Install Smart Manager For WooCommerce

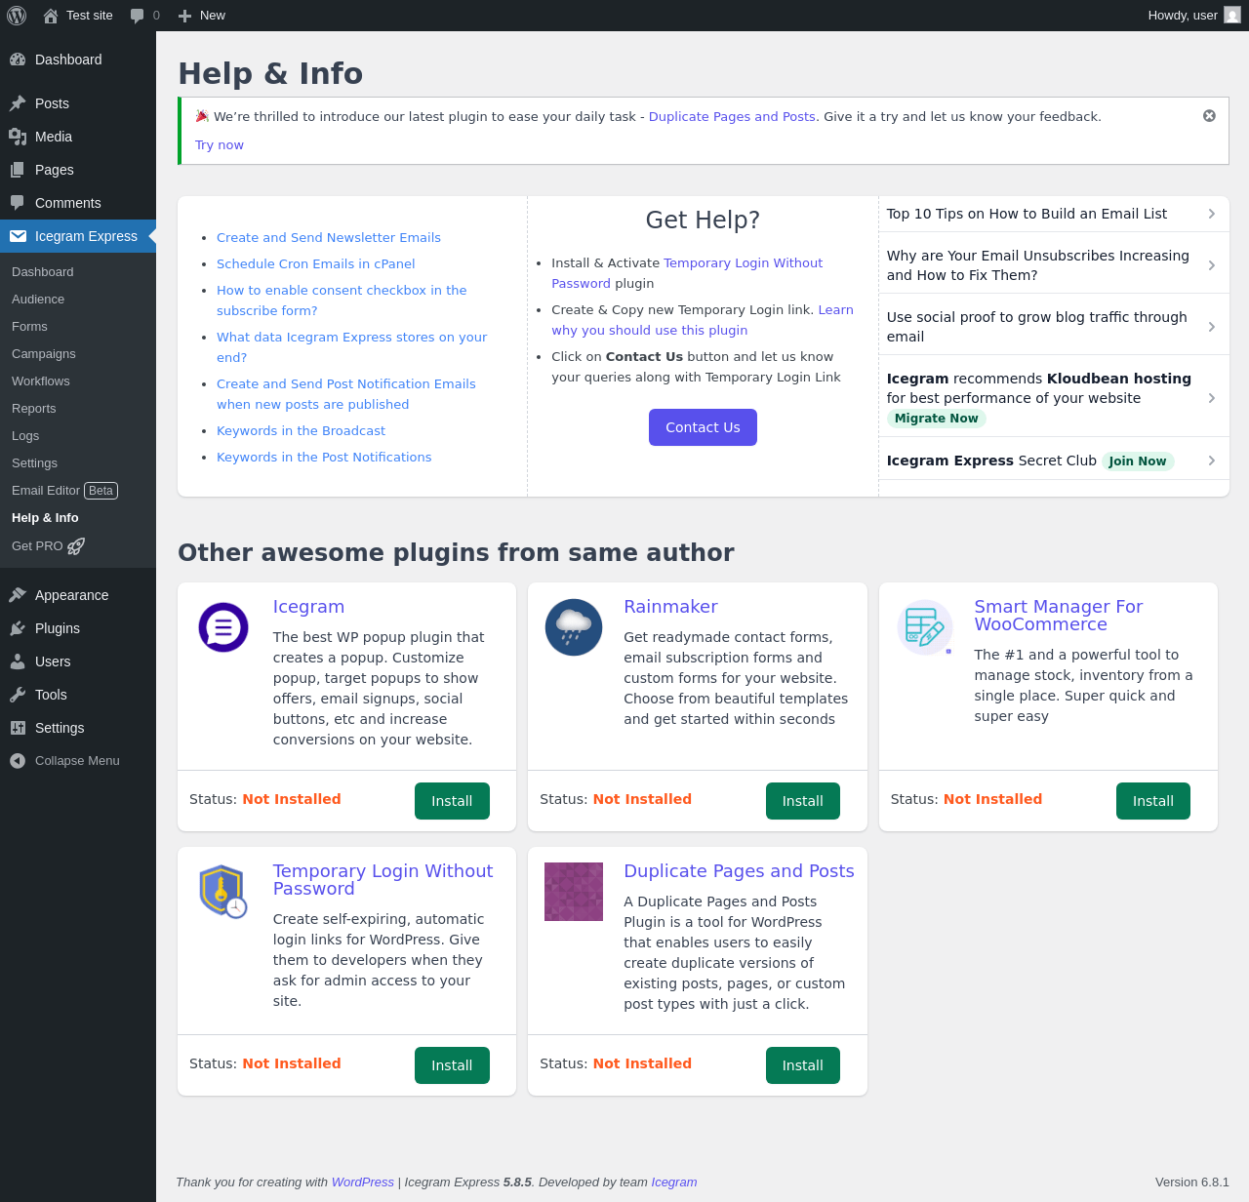[1153, 801]
